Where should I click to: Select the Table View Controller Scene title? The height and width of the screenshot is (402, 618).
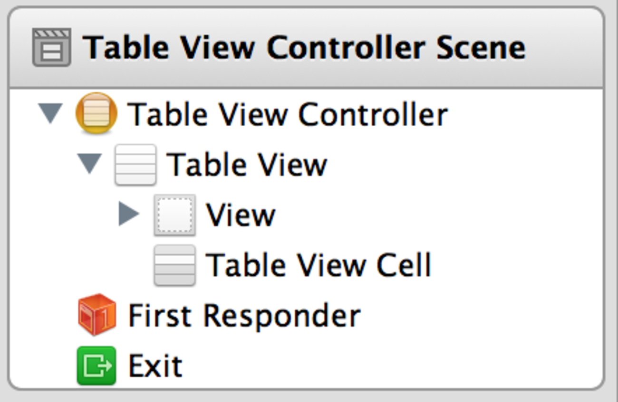tap(304, 47)
